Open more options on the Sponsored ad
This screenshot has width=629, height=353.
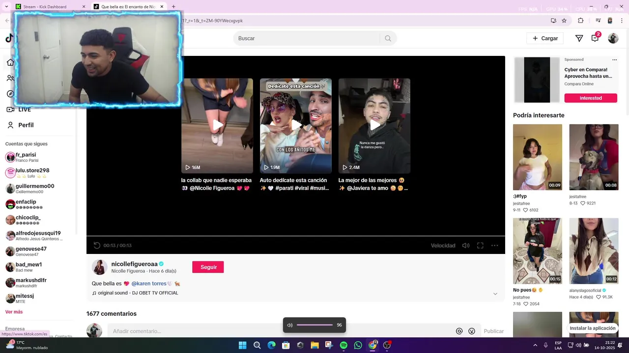point(614,60)
